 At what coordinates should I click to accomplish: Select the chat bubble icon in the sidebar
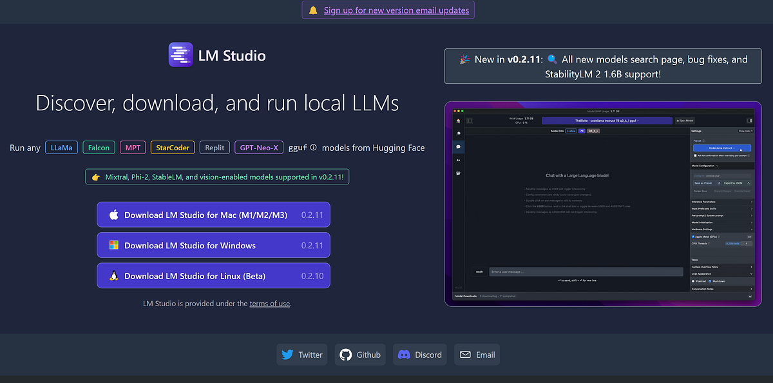458,146
